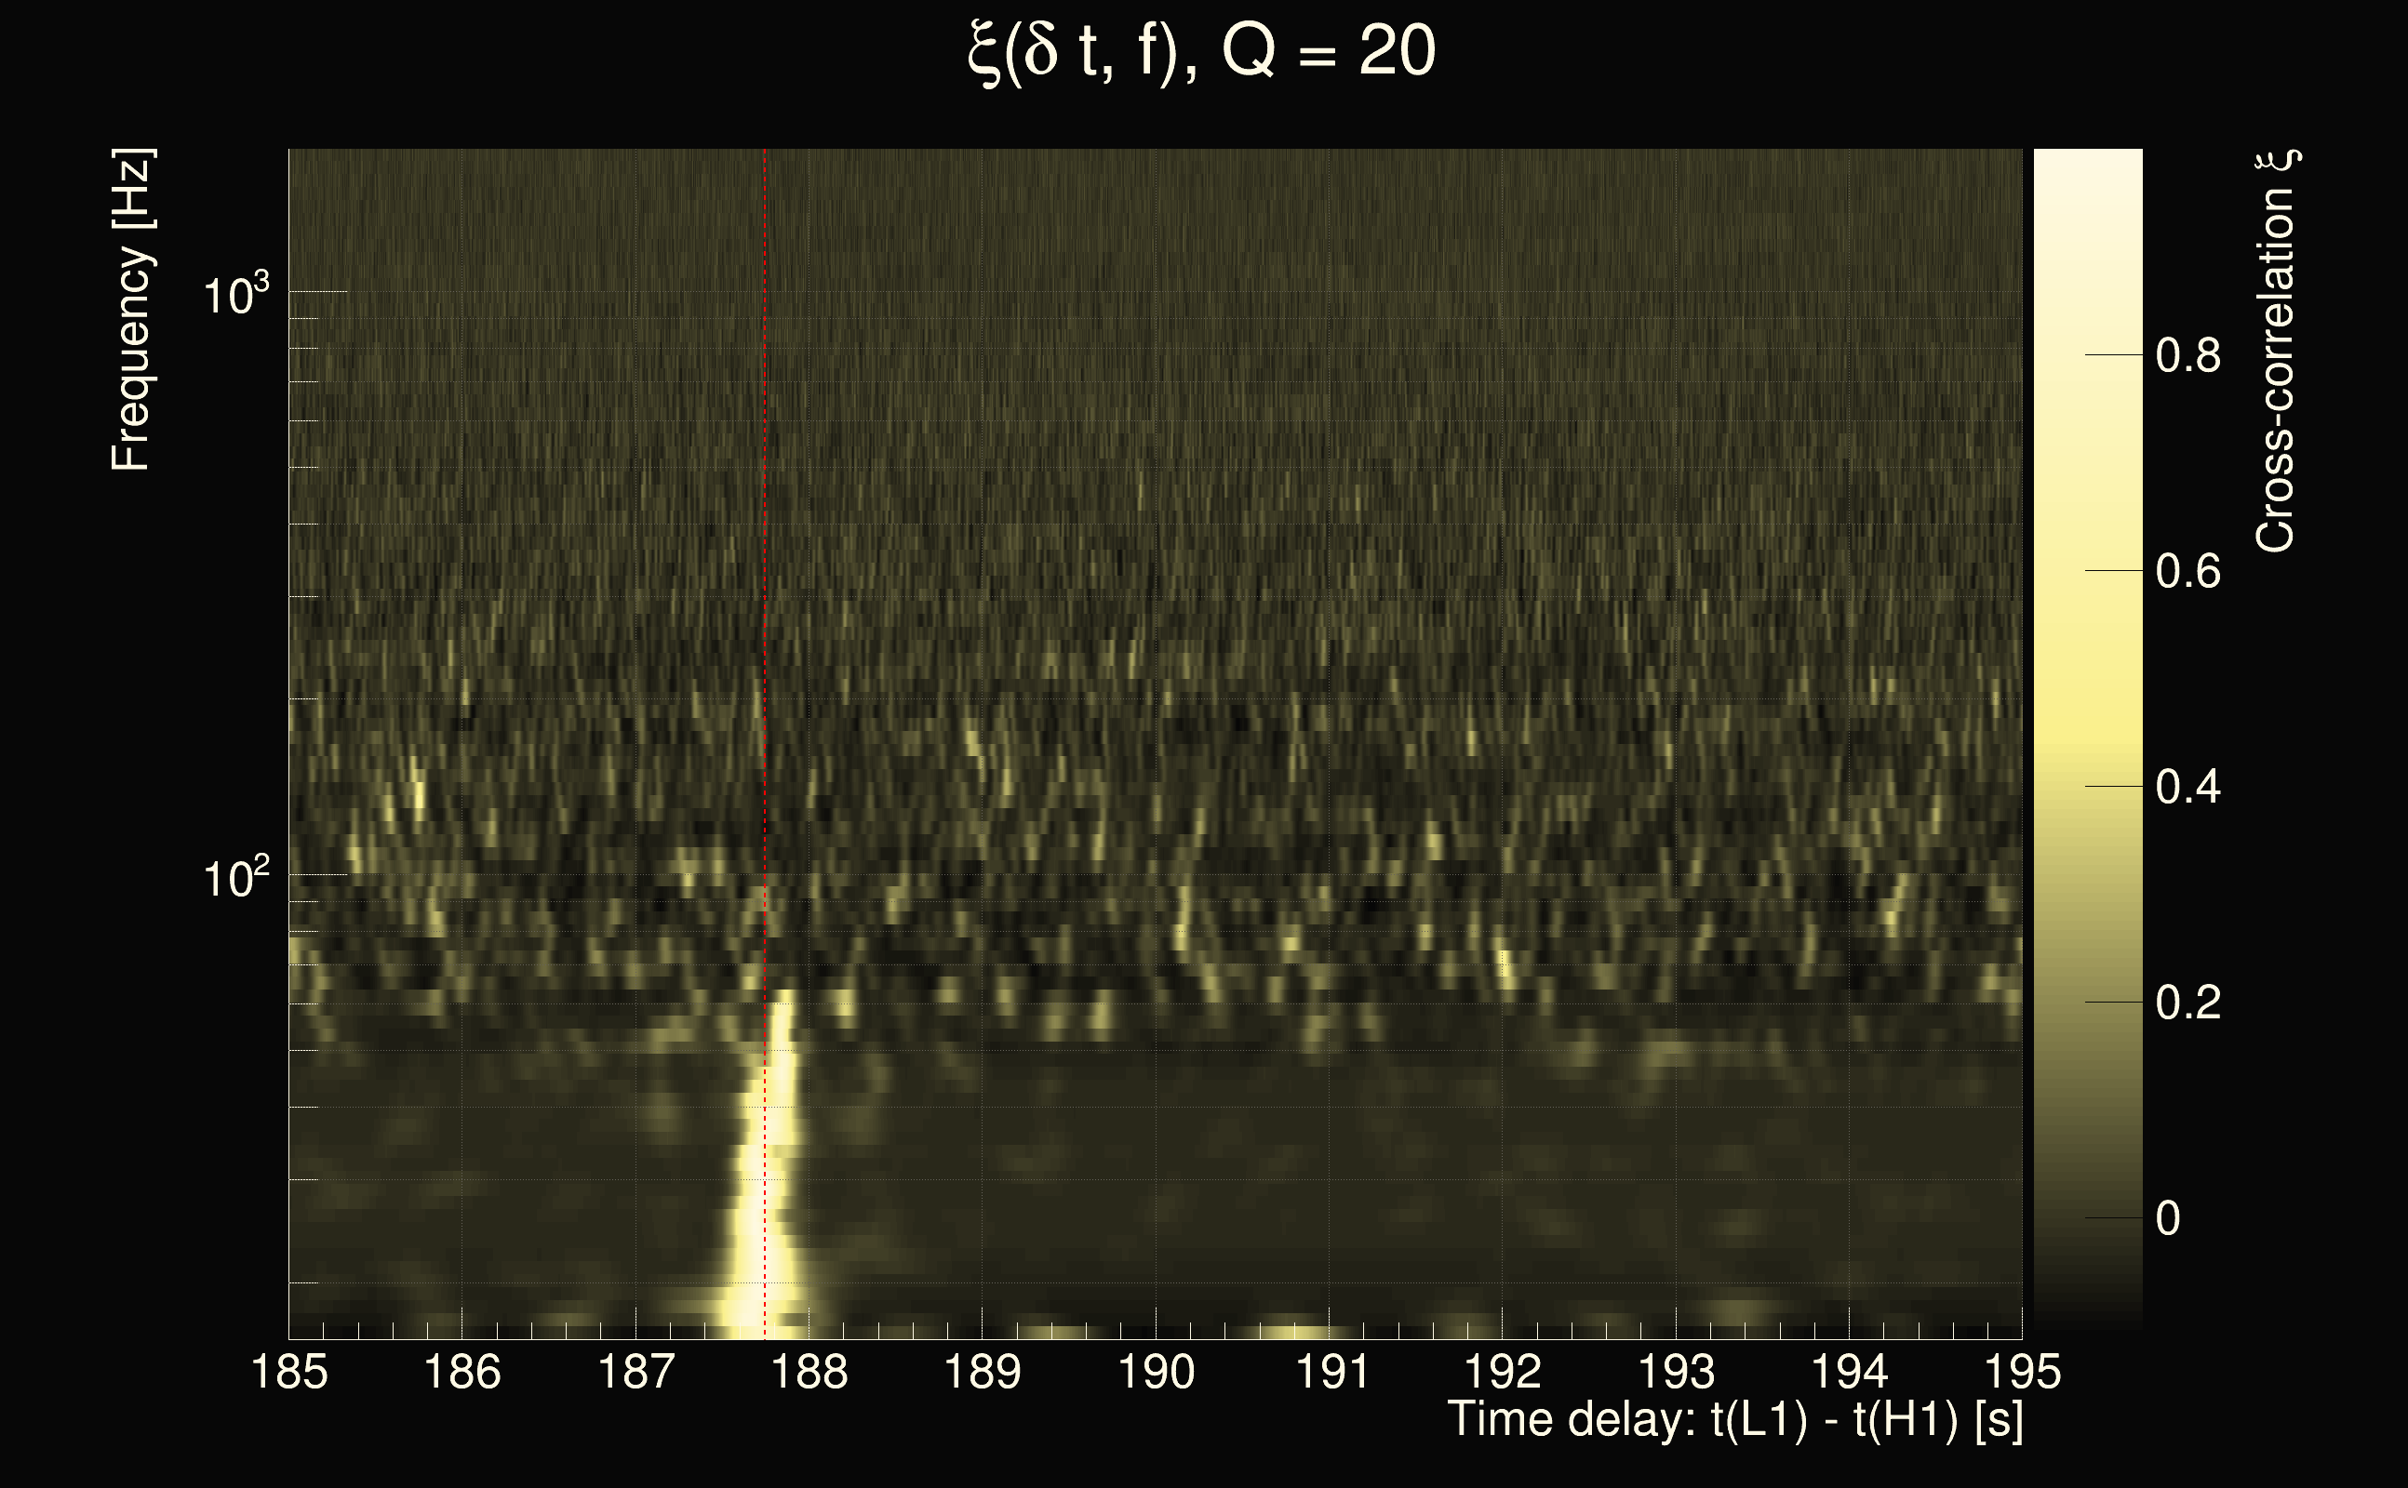Click the 0 tick on the colorbar
2408x1488 pixels.
pos(2168,1218)
